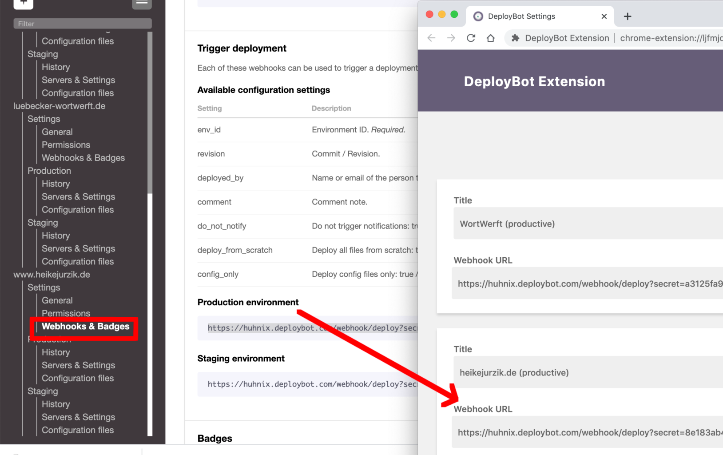Click the revision setting row
Image resolution: width=723 pixels, height=455 pixels.
(x=307, y=154)
